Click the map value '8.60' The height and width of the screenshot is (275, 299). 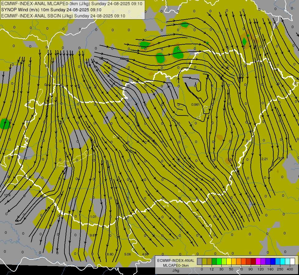point(110,254)
